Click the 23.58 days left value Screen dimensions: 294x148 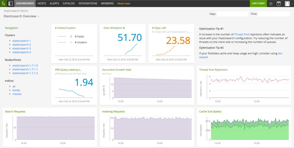tap(178, 40)
